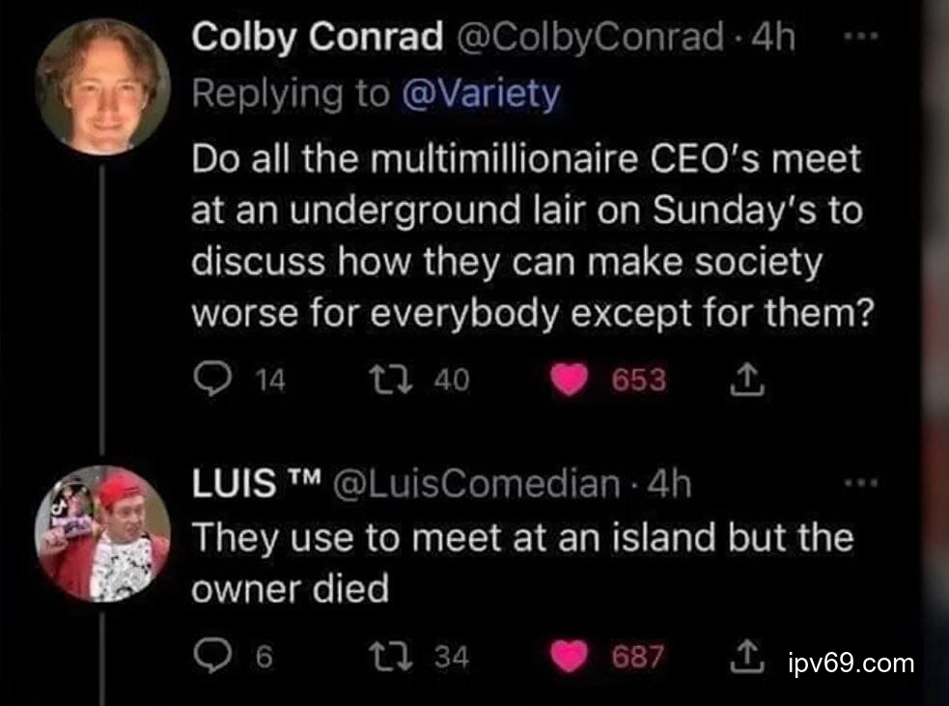Open the Colby Conrad display name
This screenshot has width=949, height=706.
click(319, 39)
